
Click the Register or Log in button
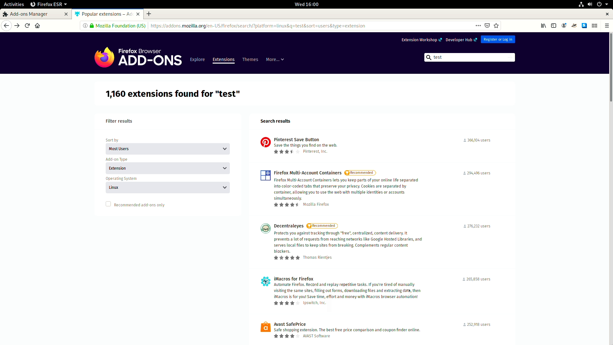point(498,39)
